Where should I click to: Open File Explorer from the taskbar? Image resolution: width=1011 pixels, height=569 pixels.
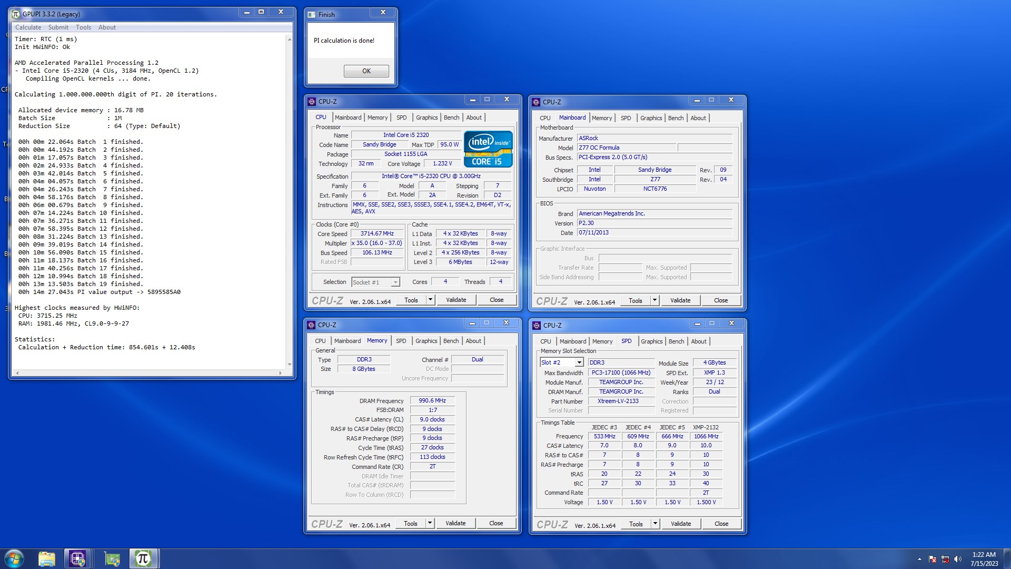point(47,558)
